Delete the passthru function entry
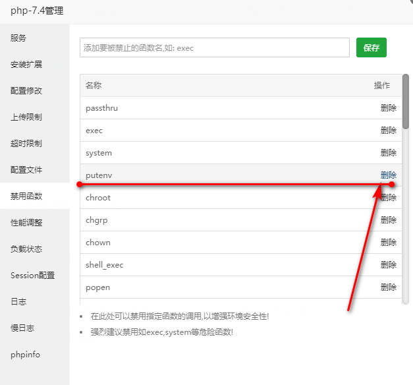 pos(389,108)
